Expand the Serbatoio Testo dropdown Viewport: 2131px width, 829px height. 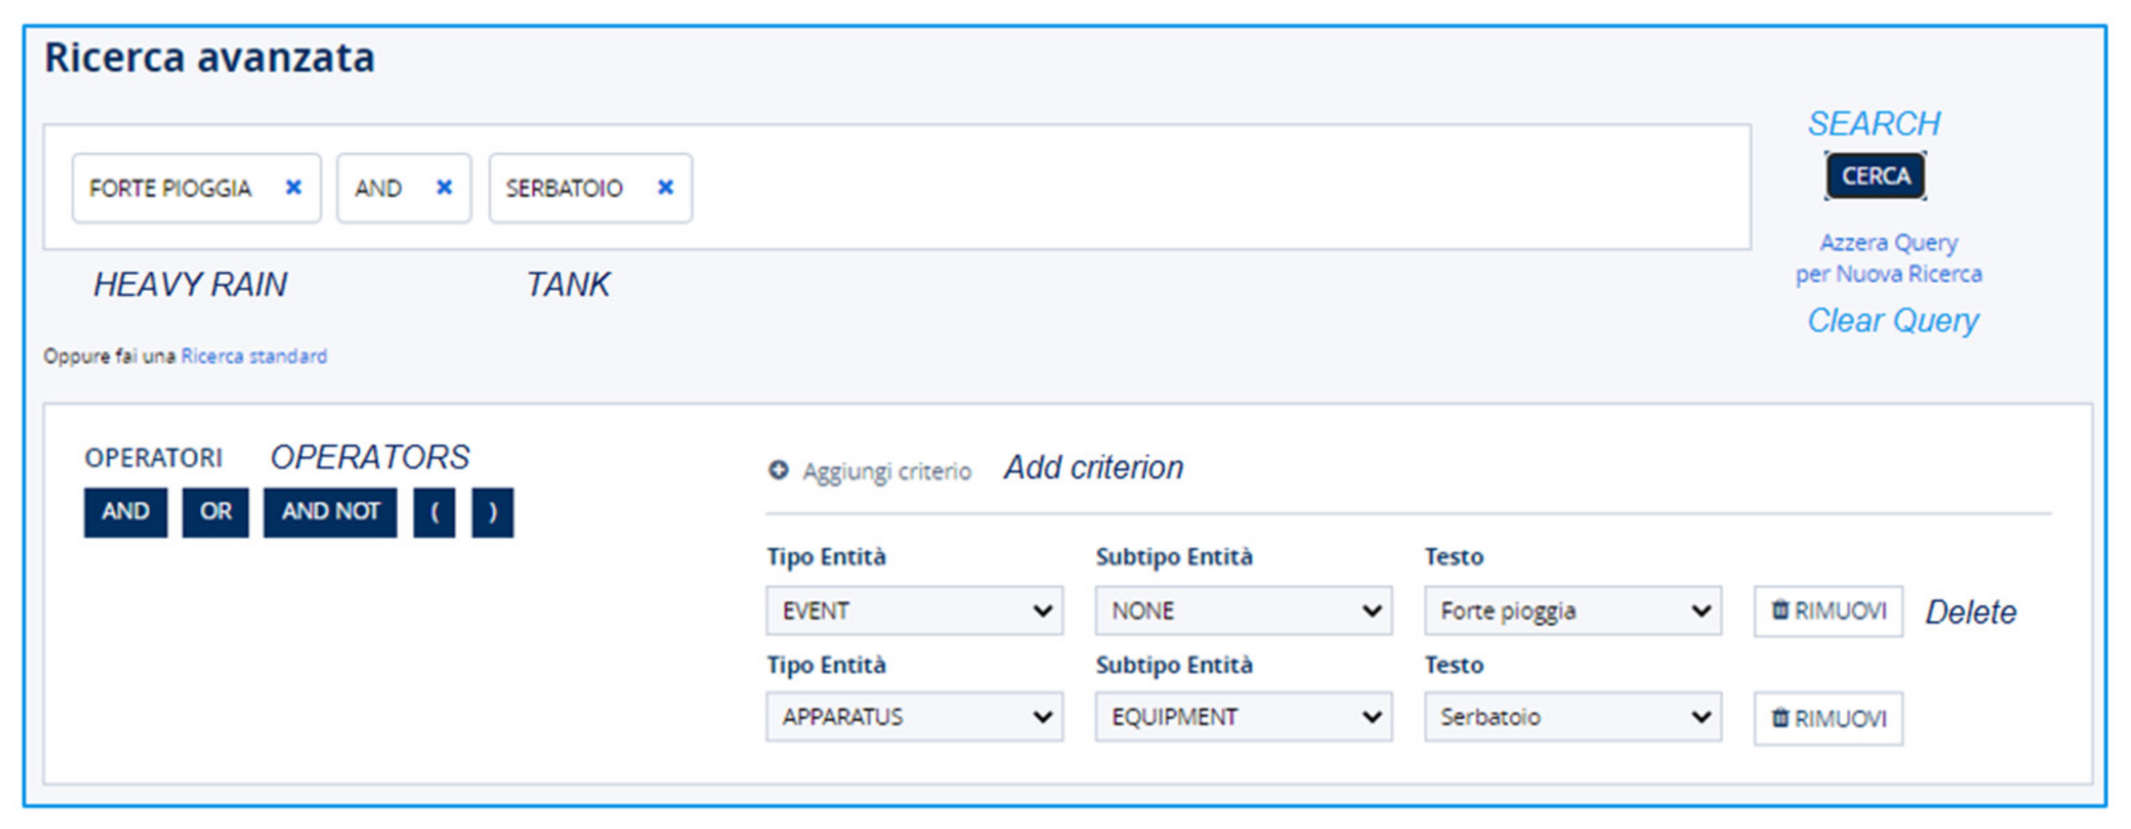point(1572,716)
